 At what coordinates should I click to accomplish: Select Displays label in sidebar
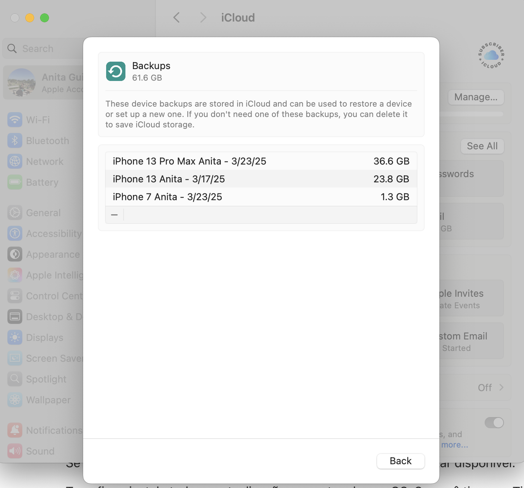point(45,338)
